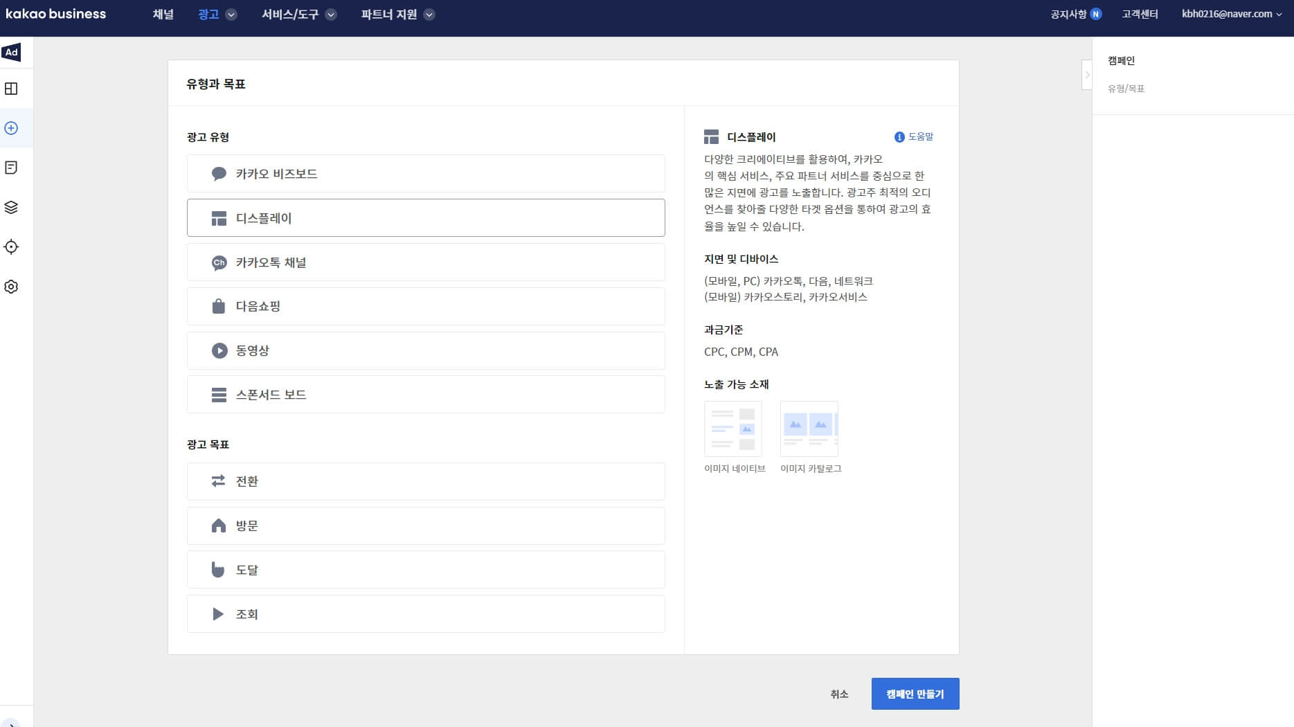Expand the 서비스/도구 dropdown arrow

[331, 15]
